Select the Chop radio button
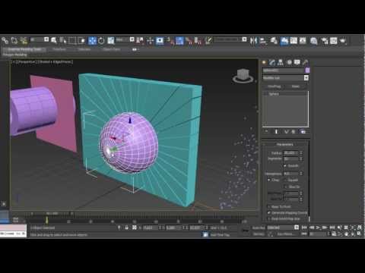Viewport: 365px width, 273px height. (269, 180)
